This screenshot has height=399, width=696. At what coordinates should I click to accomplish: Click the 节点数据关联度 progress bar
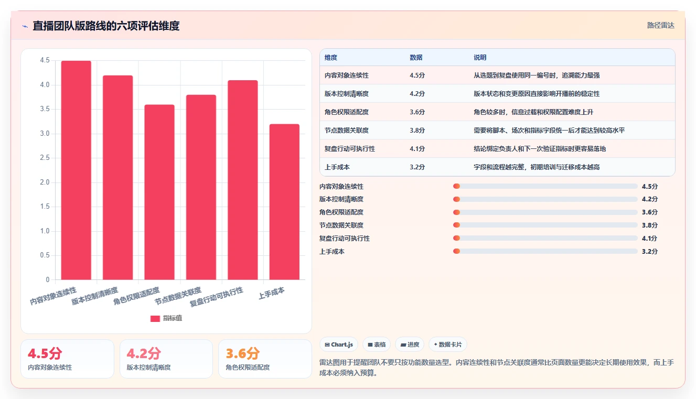[x=545, y=225]
